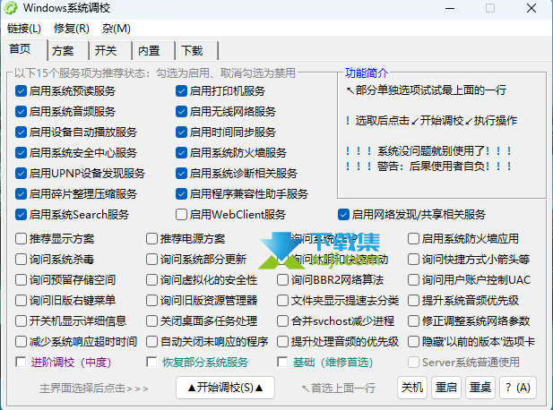Viewport: 553px width, 410px height.
Task: Check 询问快捷方式小箭头等
Action: 413,260
